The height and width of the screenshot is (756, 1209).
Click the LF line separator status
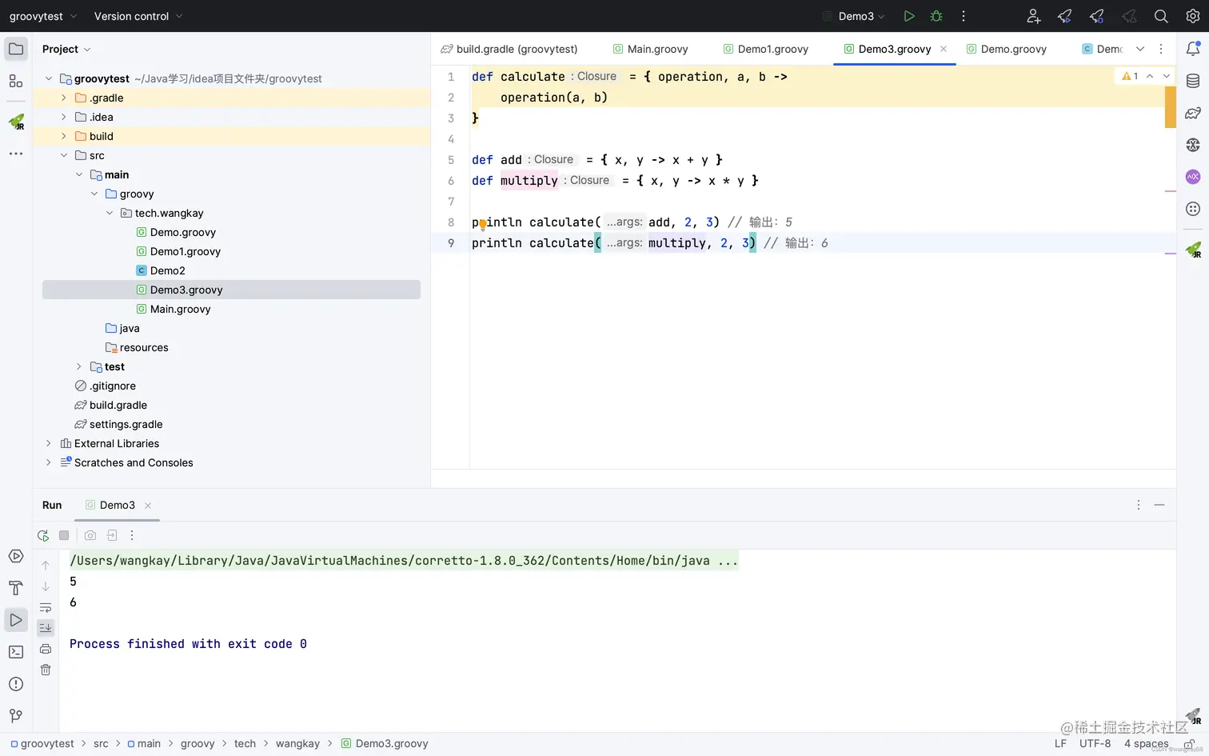click(1060, 743)
